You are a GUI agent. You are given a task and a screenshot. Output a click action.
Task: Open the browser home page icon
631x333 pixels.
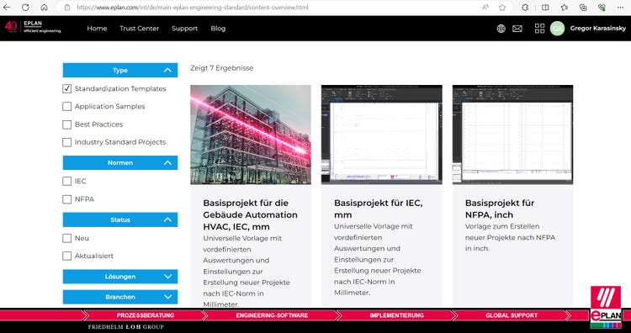click(45, 8)
